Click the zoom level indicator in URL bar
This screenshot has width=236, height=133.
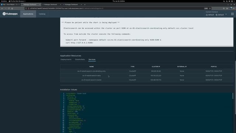pos(206,8)
